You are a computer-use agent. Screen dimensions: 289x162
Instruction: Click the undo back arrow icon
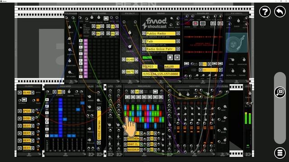coord(280,12)
